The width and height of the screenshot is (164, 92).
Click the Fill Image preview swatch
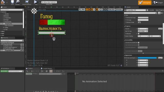click(x=143, y=20)
